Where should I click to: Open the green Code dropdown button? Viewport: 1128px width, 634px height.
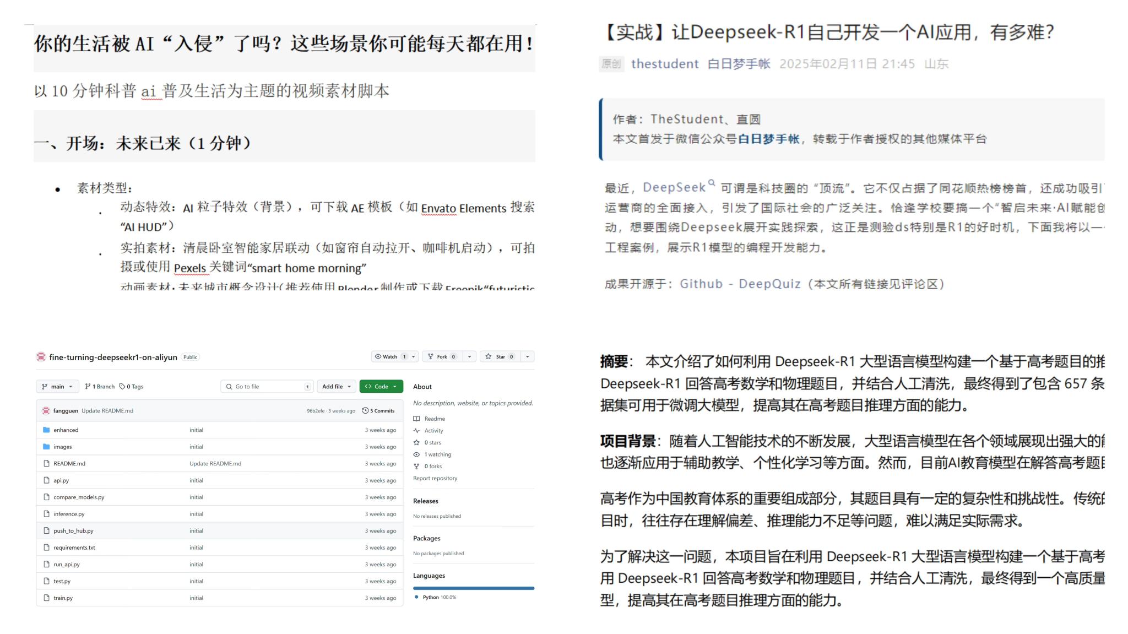[381, 387]
